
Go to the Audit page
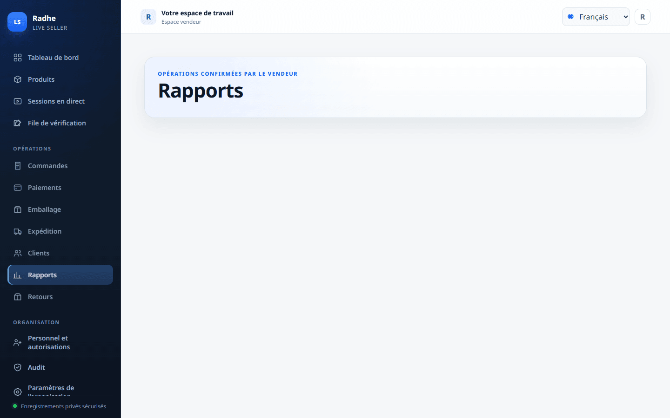60,367
